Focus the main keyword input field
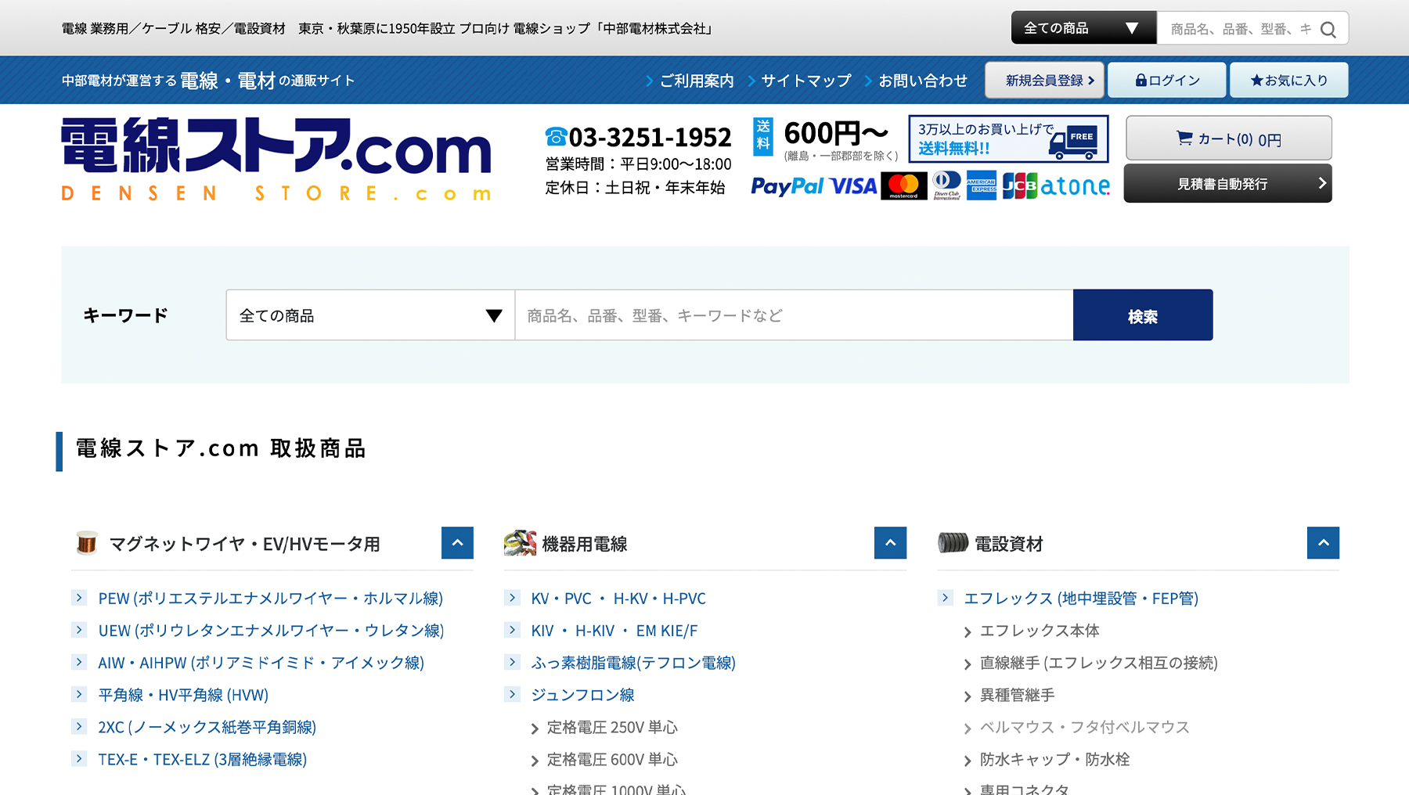The width and height of the screenshot is (1409, 795). coord(794,315)
